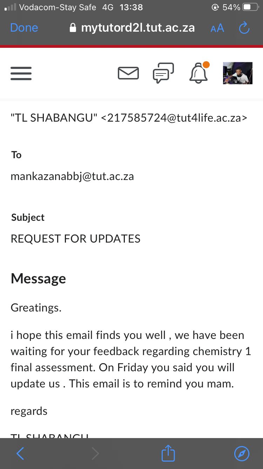263x469 pixels.
Task: Open the bell notifications icon
Action: click(x=199, y=73)
